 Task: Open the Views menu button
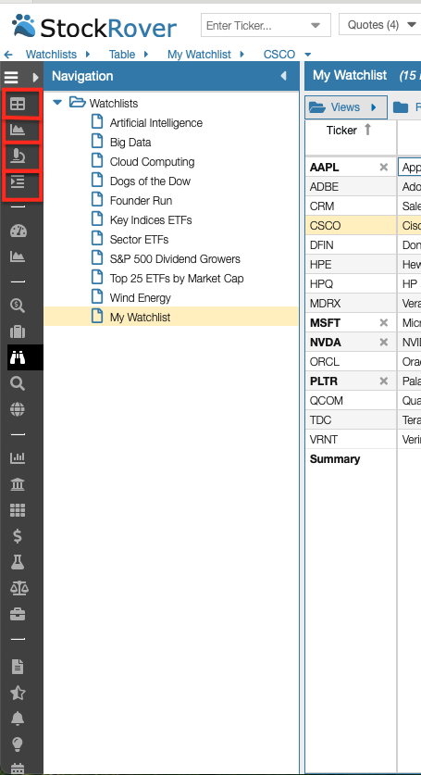pyautogui.click(x=346, y=107)
